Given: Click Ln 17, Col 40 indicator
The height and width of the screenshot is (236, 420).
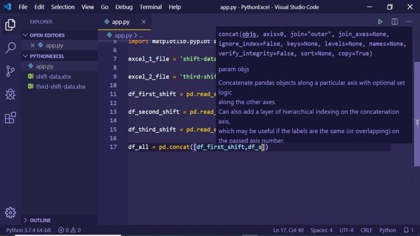Looking at the screenshot, I should coord(288,230).
